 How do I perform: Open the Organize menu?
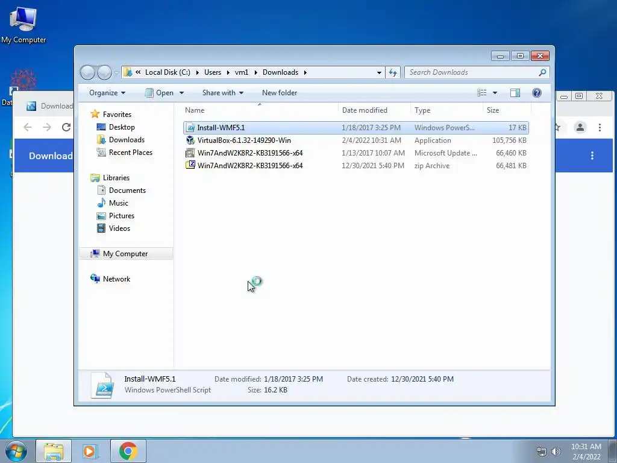pos(107,93)
